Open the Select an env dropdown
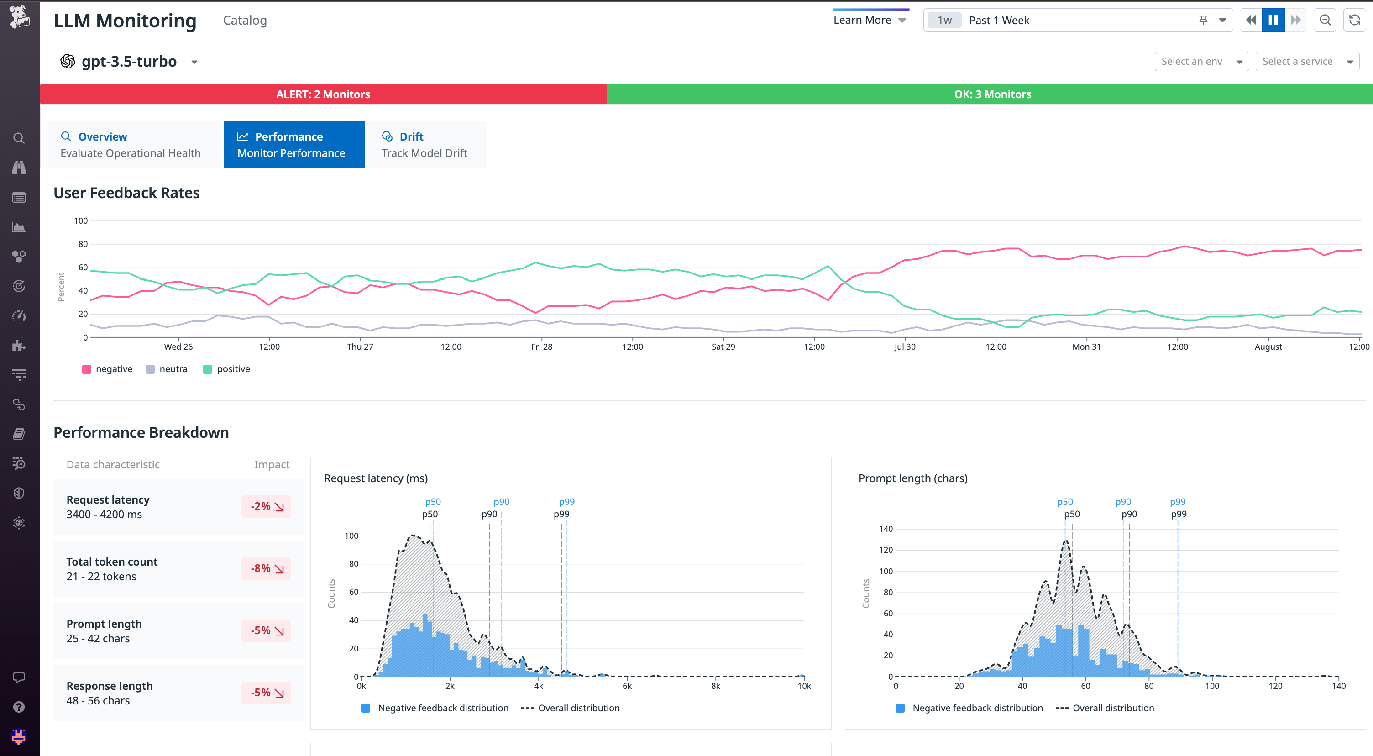This screenshot has width=1373, height=756. pos(1201,61)
